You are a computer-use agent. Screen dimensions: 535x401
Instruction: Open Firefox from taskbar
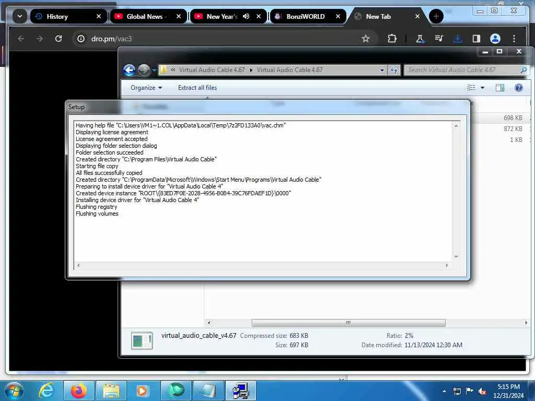point(78,391)
